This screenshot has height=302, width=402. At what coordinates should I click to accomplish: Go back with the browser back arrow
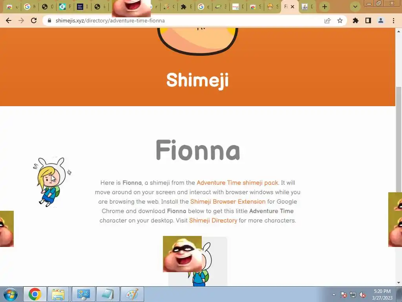(x=9, y=20)
